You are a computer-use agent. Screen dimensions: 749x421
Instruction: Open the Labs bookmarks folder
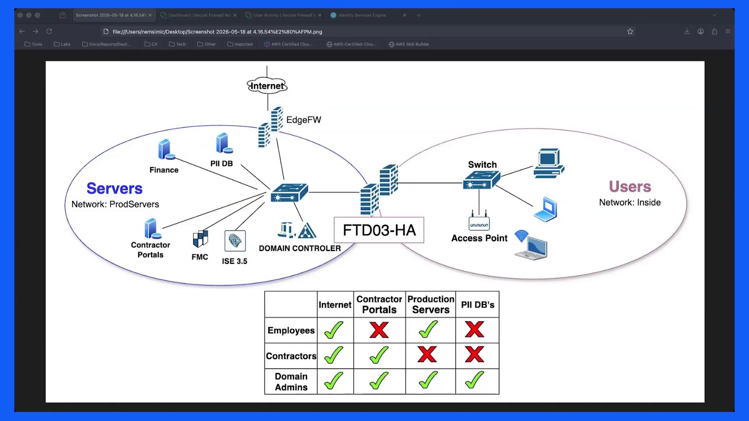pyautogui.click(x=62, y=44)
